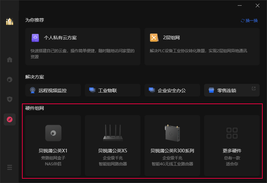This screenshot has width=267, height=183.
Task: Open the 企业安全办公 solution
Action: [x=172, y=90]
